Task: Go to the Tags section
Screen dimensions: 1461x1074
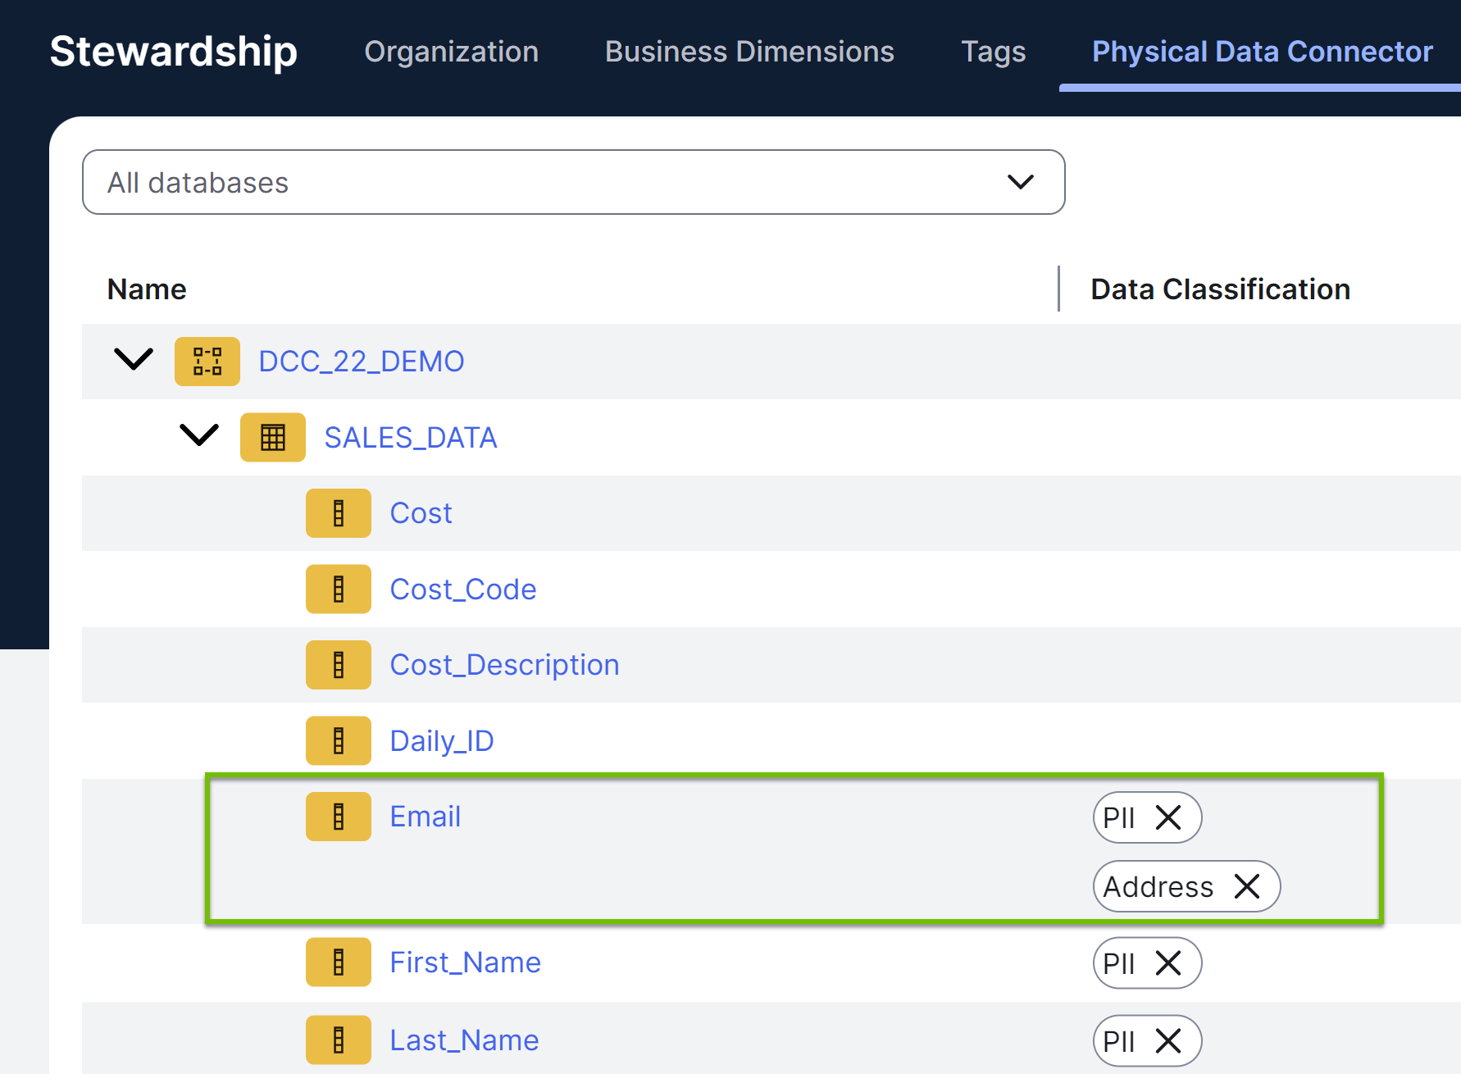Action: pos(993,51)
